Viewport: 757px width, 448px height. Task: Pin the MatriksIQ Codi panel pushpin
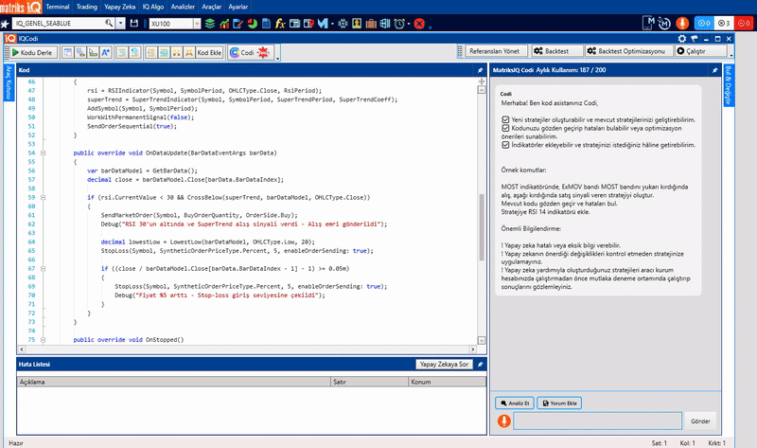click(714, 70)
